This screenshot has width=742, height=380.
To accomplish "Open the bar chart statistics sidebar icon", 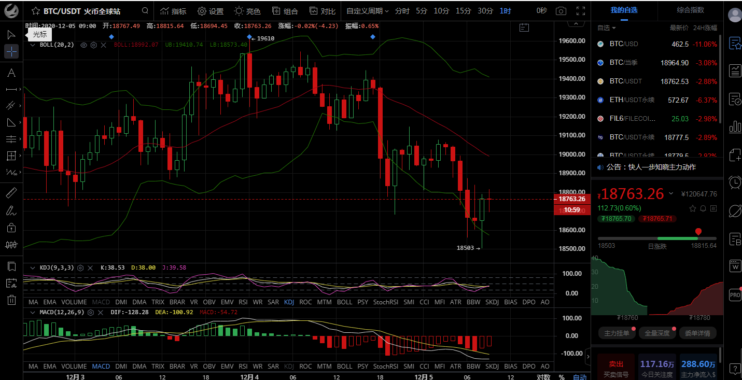I will click(735, 126).
